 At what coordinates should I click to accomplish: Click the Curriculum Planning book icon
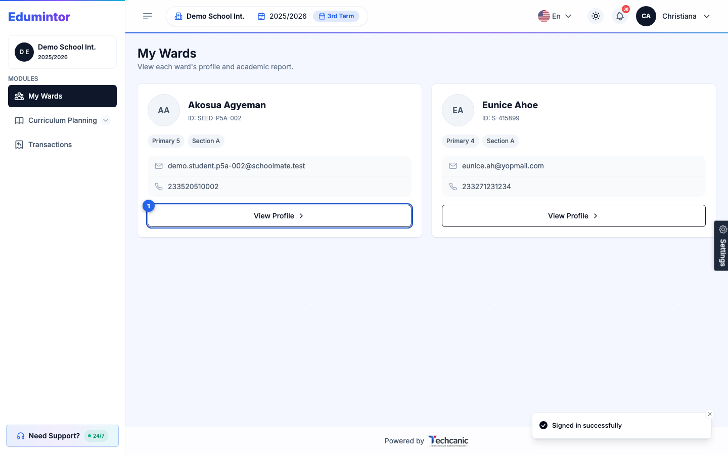tap(19, 120)
